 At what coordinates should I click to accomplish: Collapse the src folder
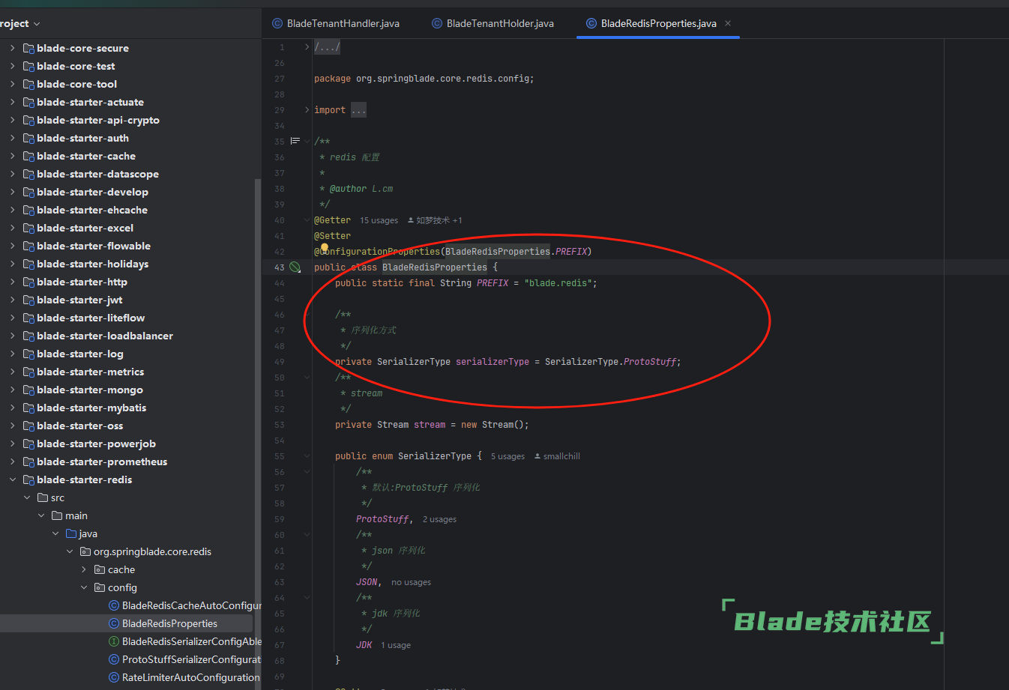tap(27, 497)
